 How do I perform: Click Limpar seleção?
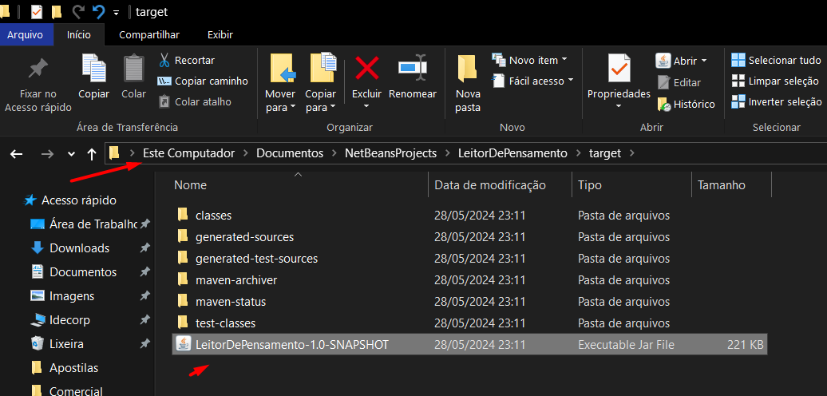[x=775, y=81]
